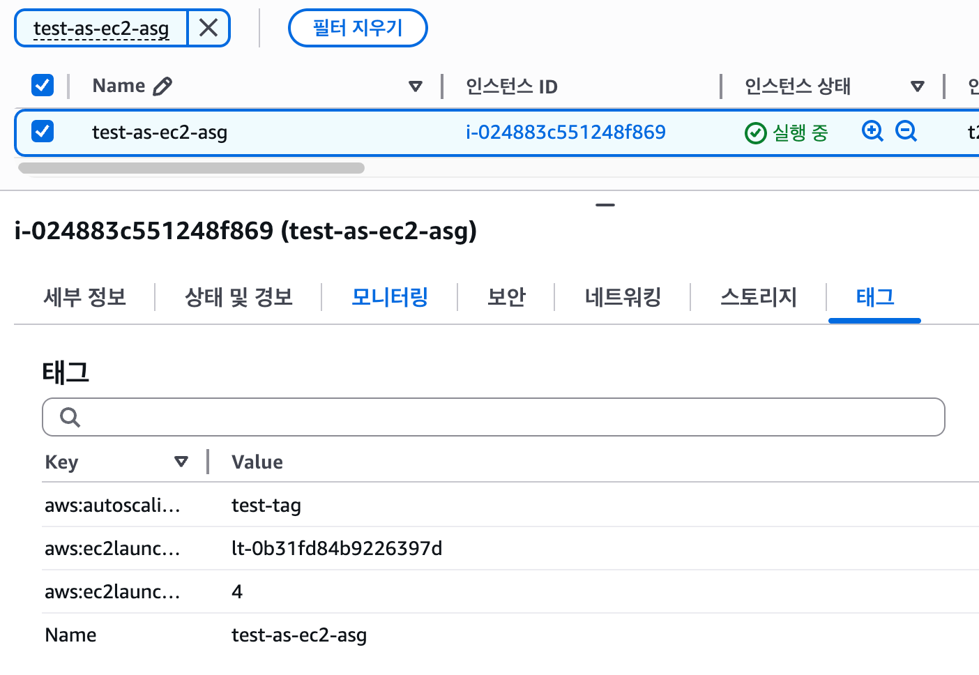This screenshot has height=675, width=979.
Task: Click the 실행 중 status text
Action: (x=800, y=132)
